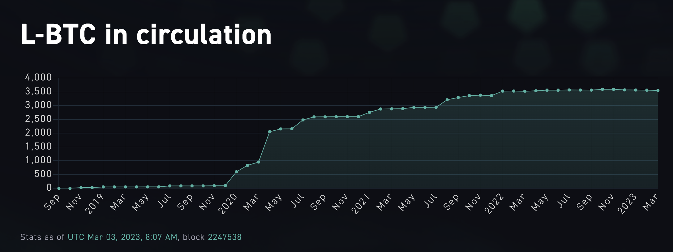673x252 pixels.
Task: Click the 2023 x-axis label
Action: [627, 204]
